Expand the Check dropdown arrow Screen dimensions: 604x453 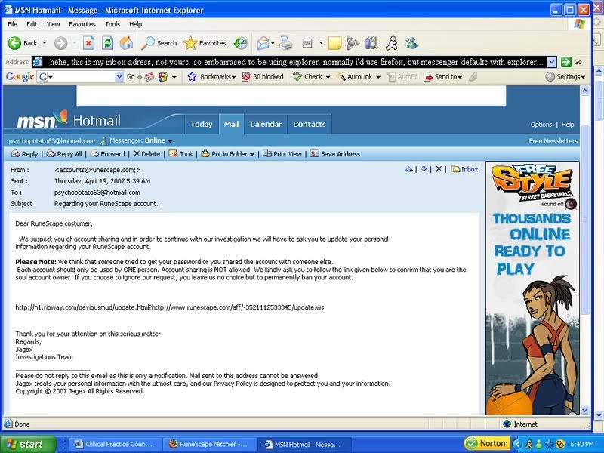[328, 77]
